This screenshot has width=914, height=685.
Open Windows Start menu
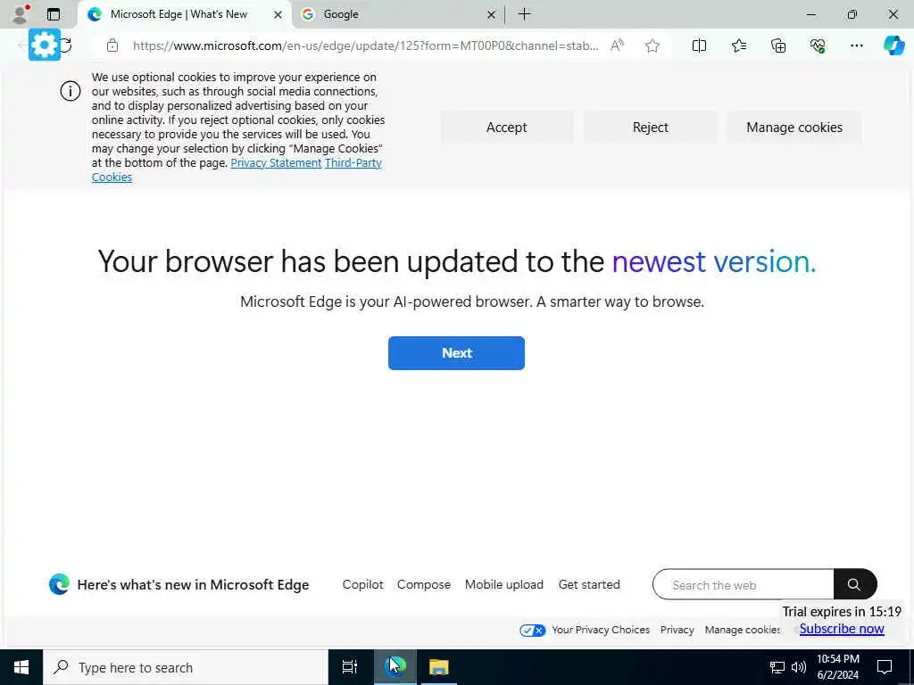21,667
